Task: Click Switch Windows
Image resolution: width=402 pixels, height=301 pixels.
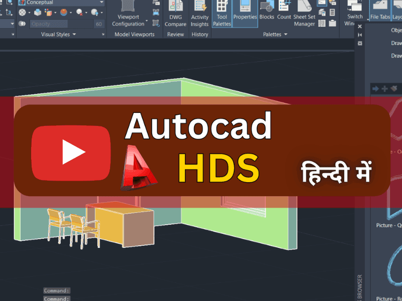Action: pos(355,14)
